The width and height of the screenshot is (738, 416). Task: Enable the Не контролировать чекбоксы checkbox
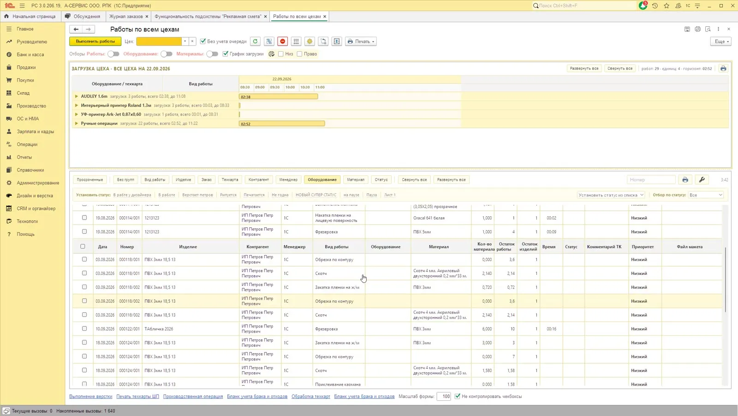[x=458, y=396]
